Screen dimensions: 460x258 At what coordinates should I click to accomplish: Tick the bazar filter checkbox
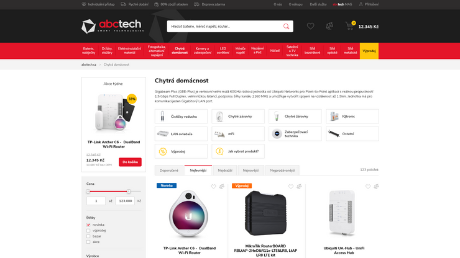(88, 236)
